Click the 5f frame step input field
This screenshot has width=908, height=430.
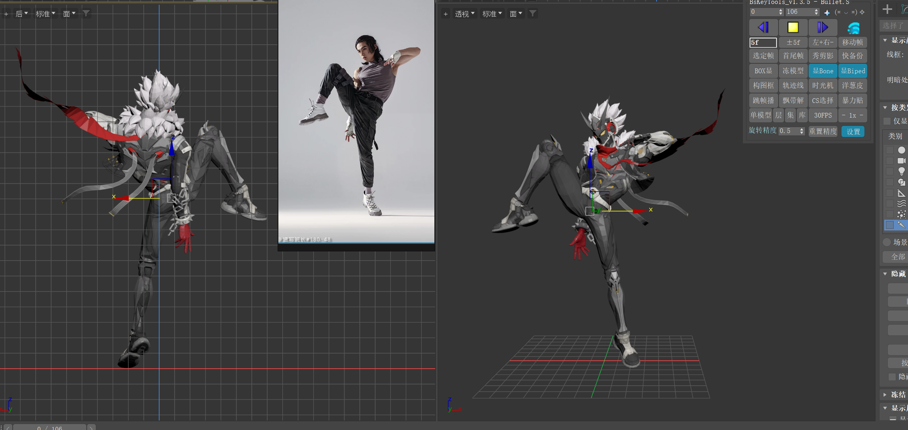(763, 42)
